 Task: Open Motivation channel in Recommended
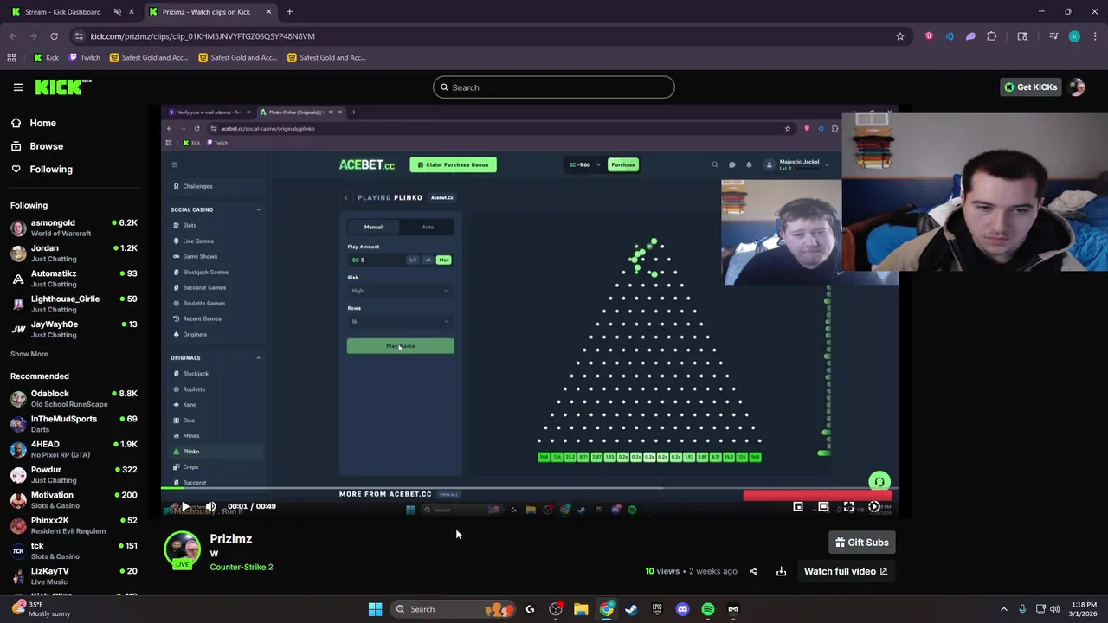click(x=73, y=500)
